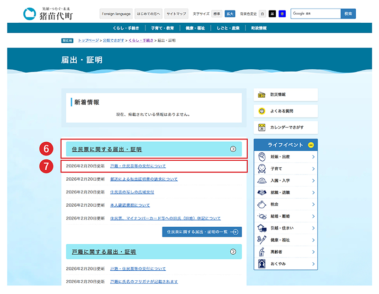Click the 就職・退職 handshake icon
The image size is (379, 294).
pos(262,193)
